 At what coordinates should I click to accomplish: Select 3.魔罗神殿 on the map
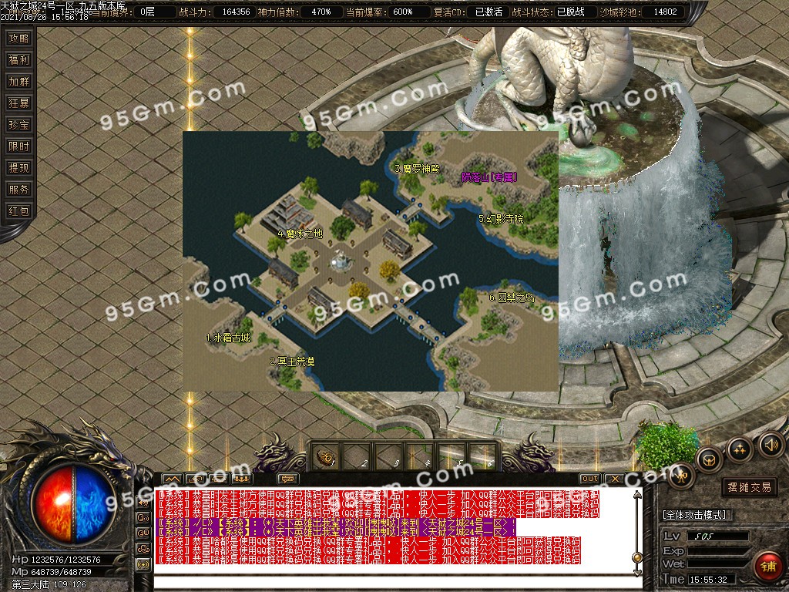coord(417,169)
